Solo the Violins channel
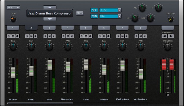Viewport: 184px width, 106px height. [100, 36]
